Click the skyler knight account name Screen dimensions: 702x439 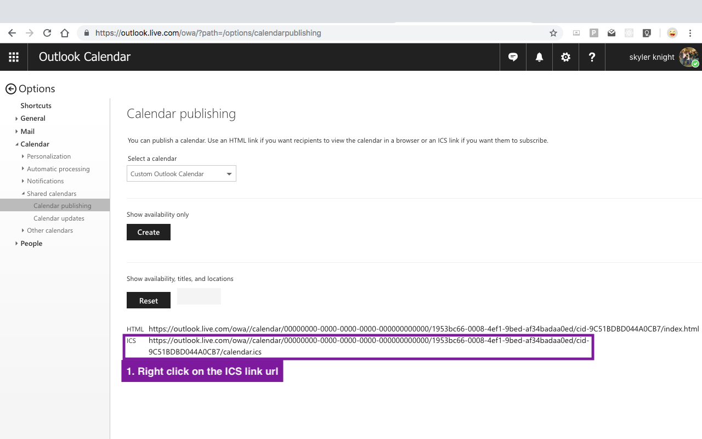click(x=652, y=57)
